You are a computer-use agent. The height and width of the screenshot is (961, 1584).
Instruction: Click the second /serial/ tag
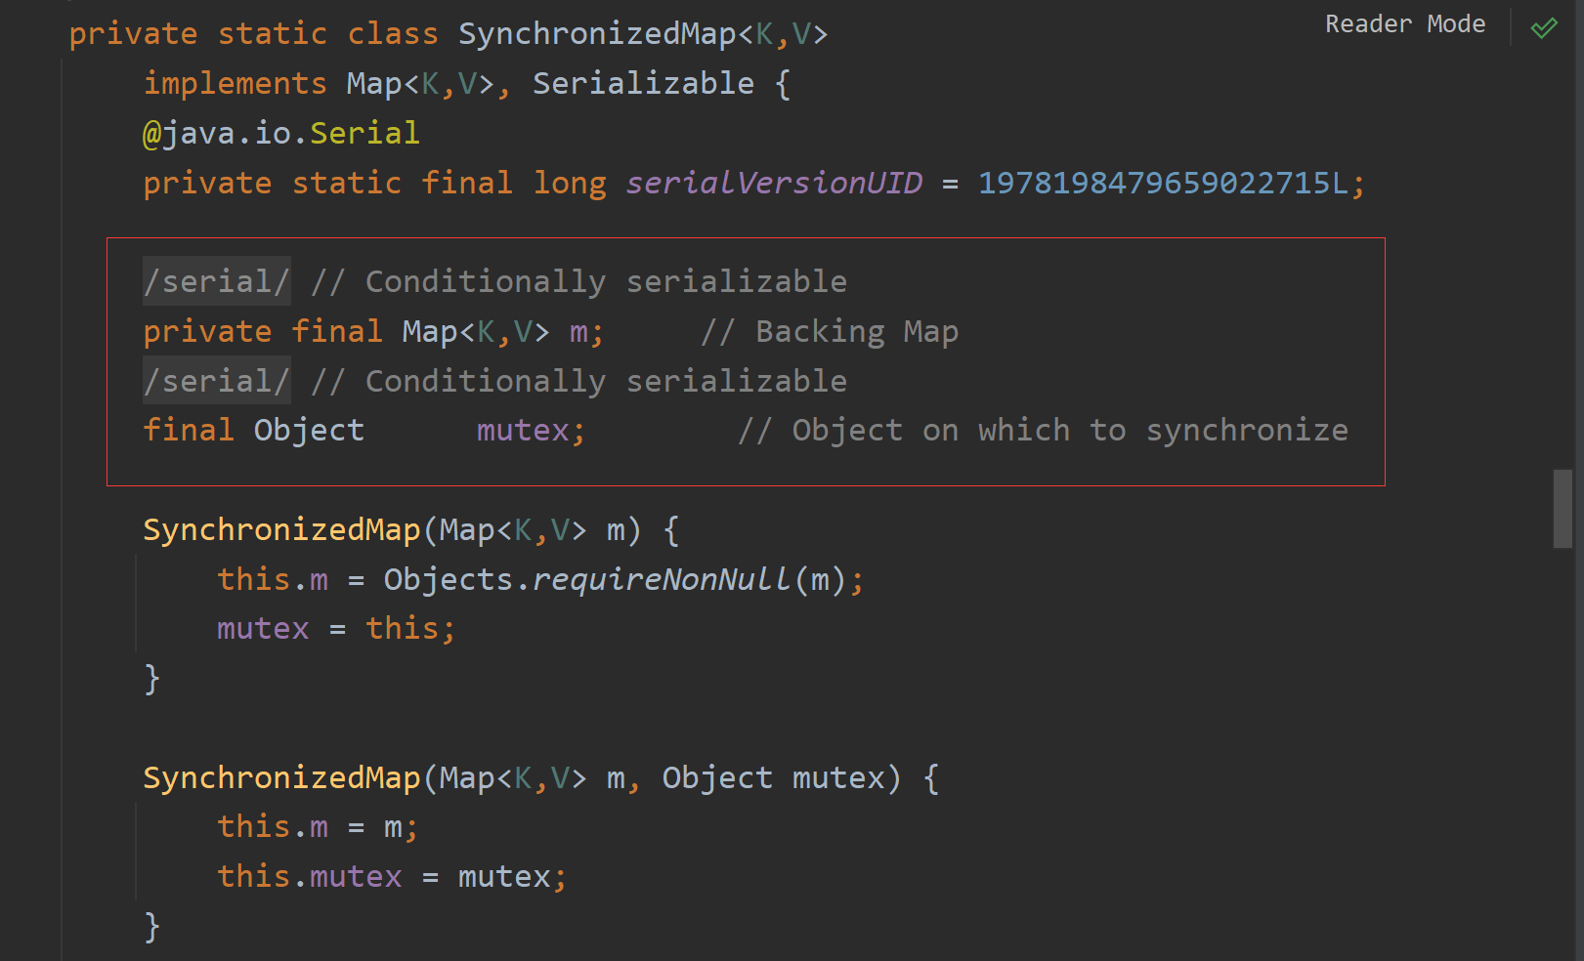point(217,381)
